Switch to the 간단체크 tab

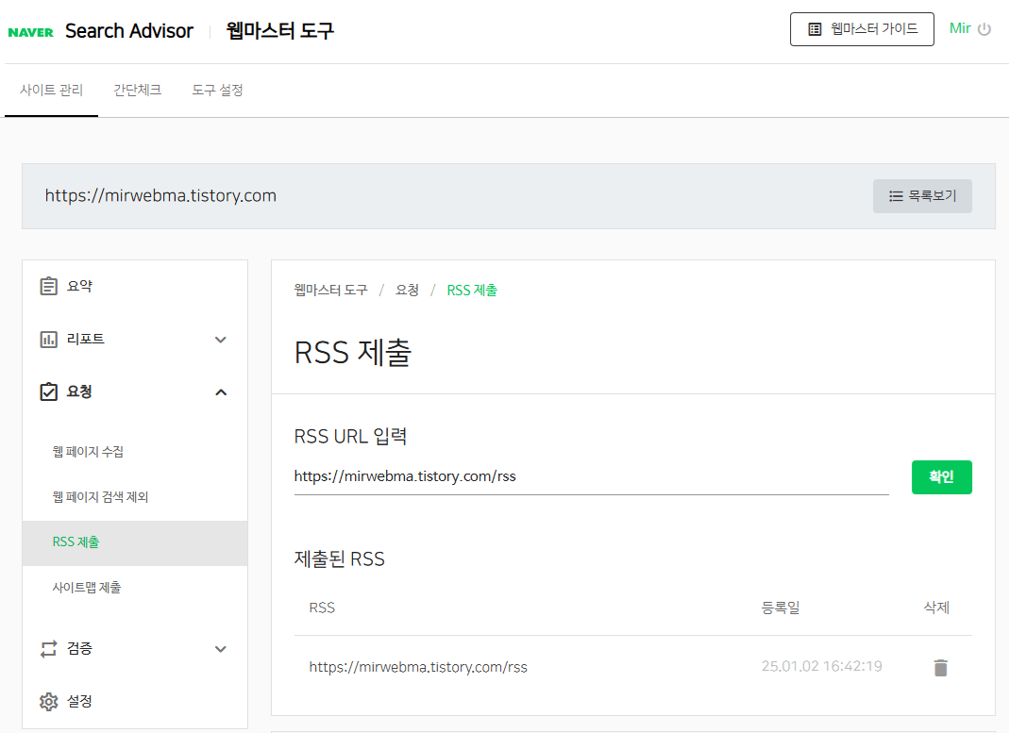[x=137, y=90]
